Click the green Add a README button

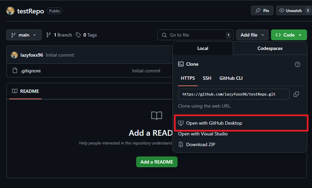click(157, 162)
